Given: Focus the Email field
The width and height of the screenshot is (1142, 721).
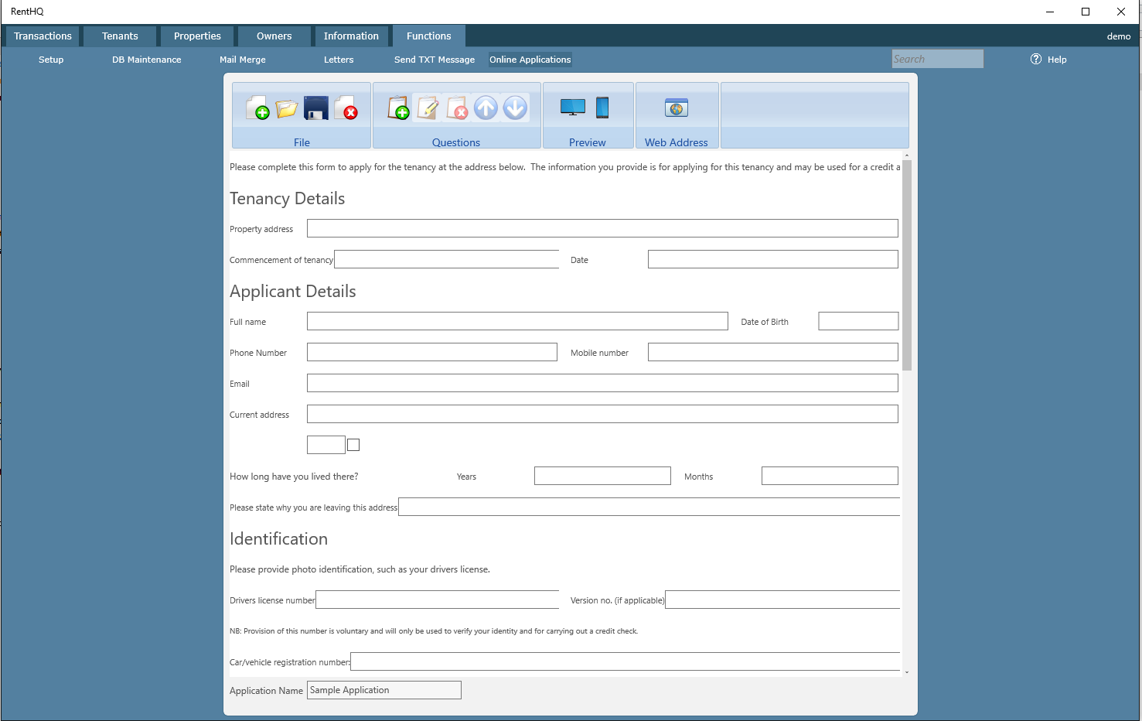Looking at the screenshot, I should [x=602, y=383].
